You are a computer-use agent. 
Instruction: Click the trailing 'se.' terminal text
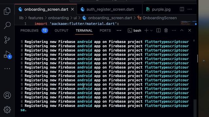tap(24, 110)
